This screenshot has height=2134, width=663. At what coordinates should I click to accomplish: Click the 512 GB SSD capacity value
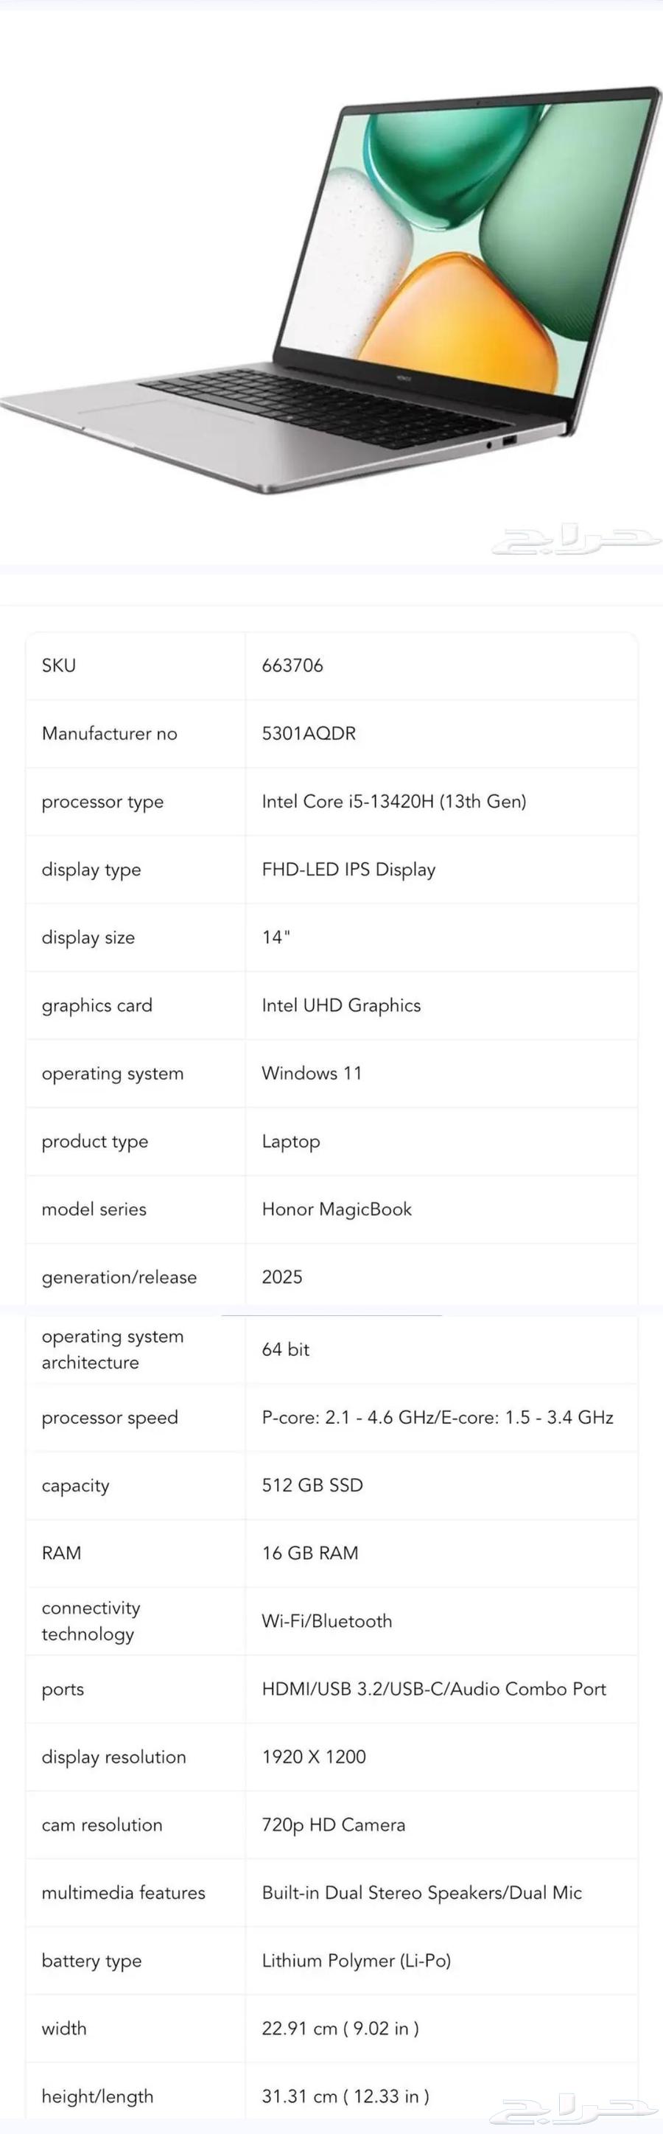click(312, 1485)
